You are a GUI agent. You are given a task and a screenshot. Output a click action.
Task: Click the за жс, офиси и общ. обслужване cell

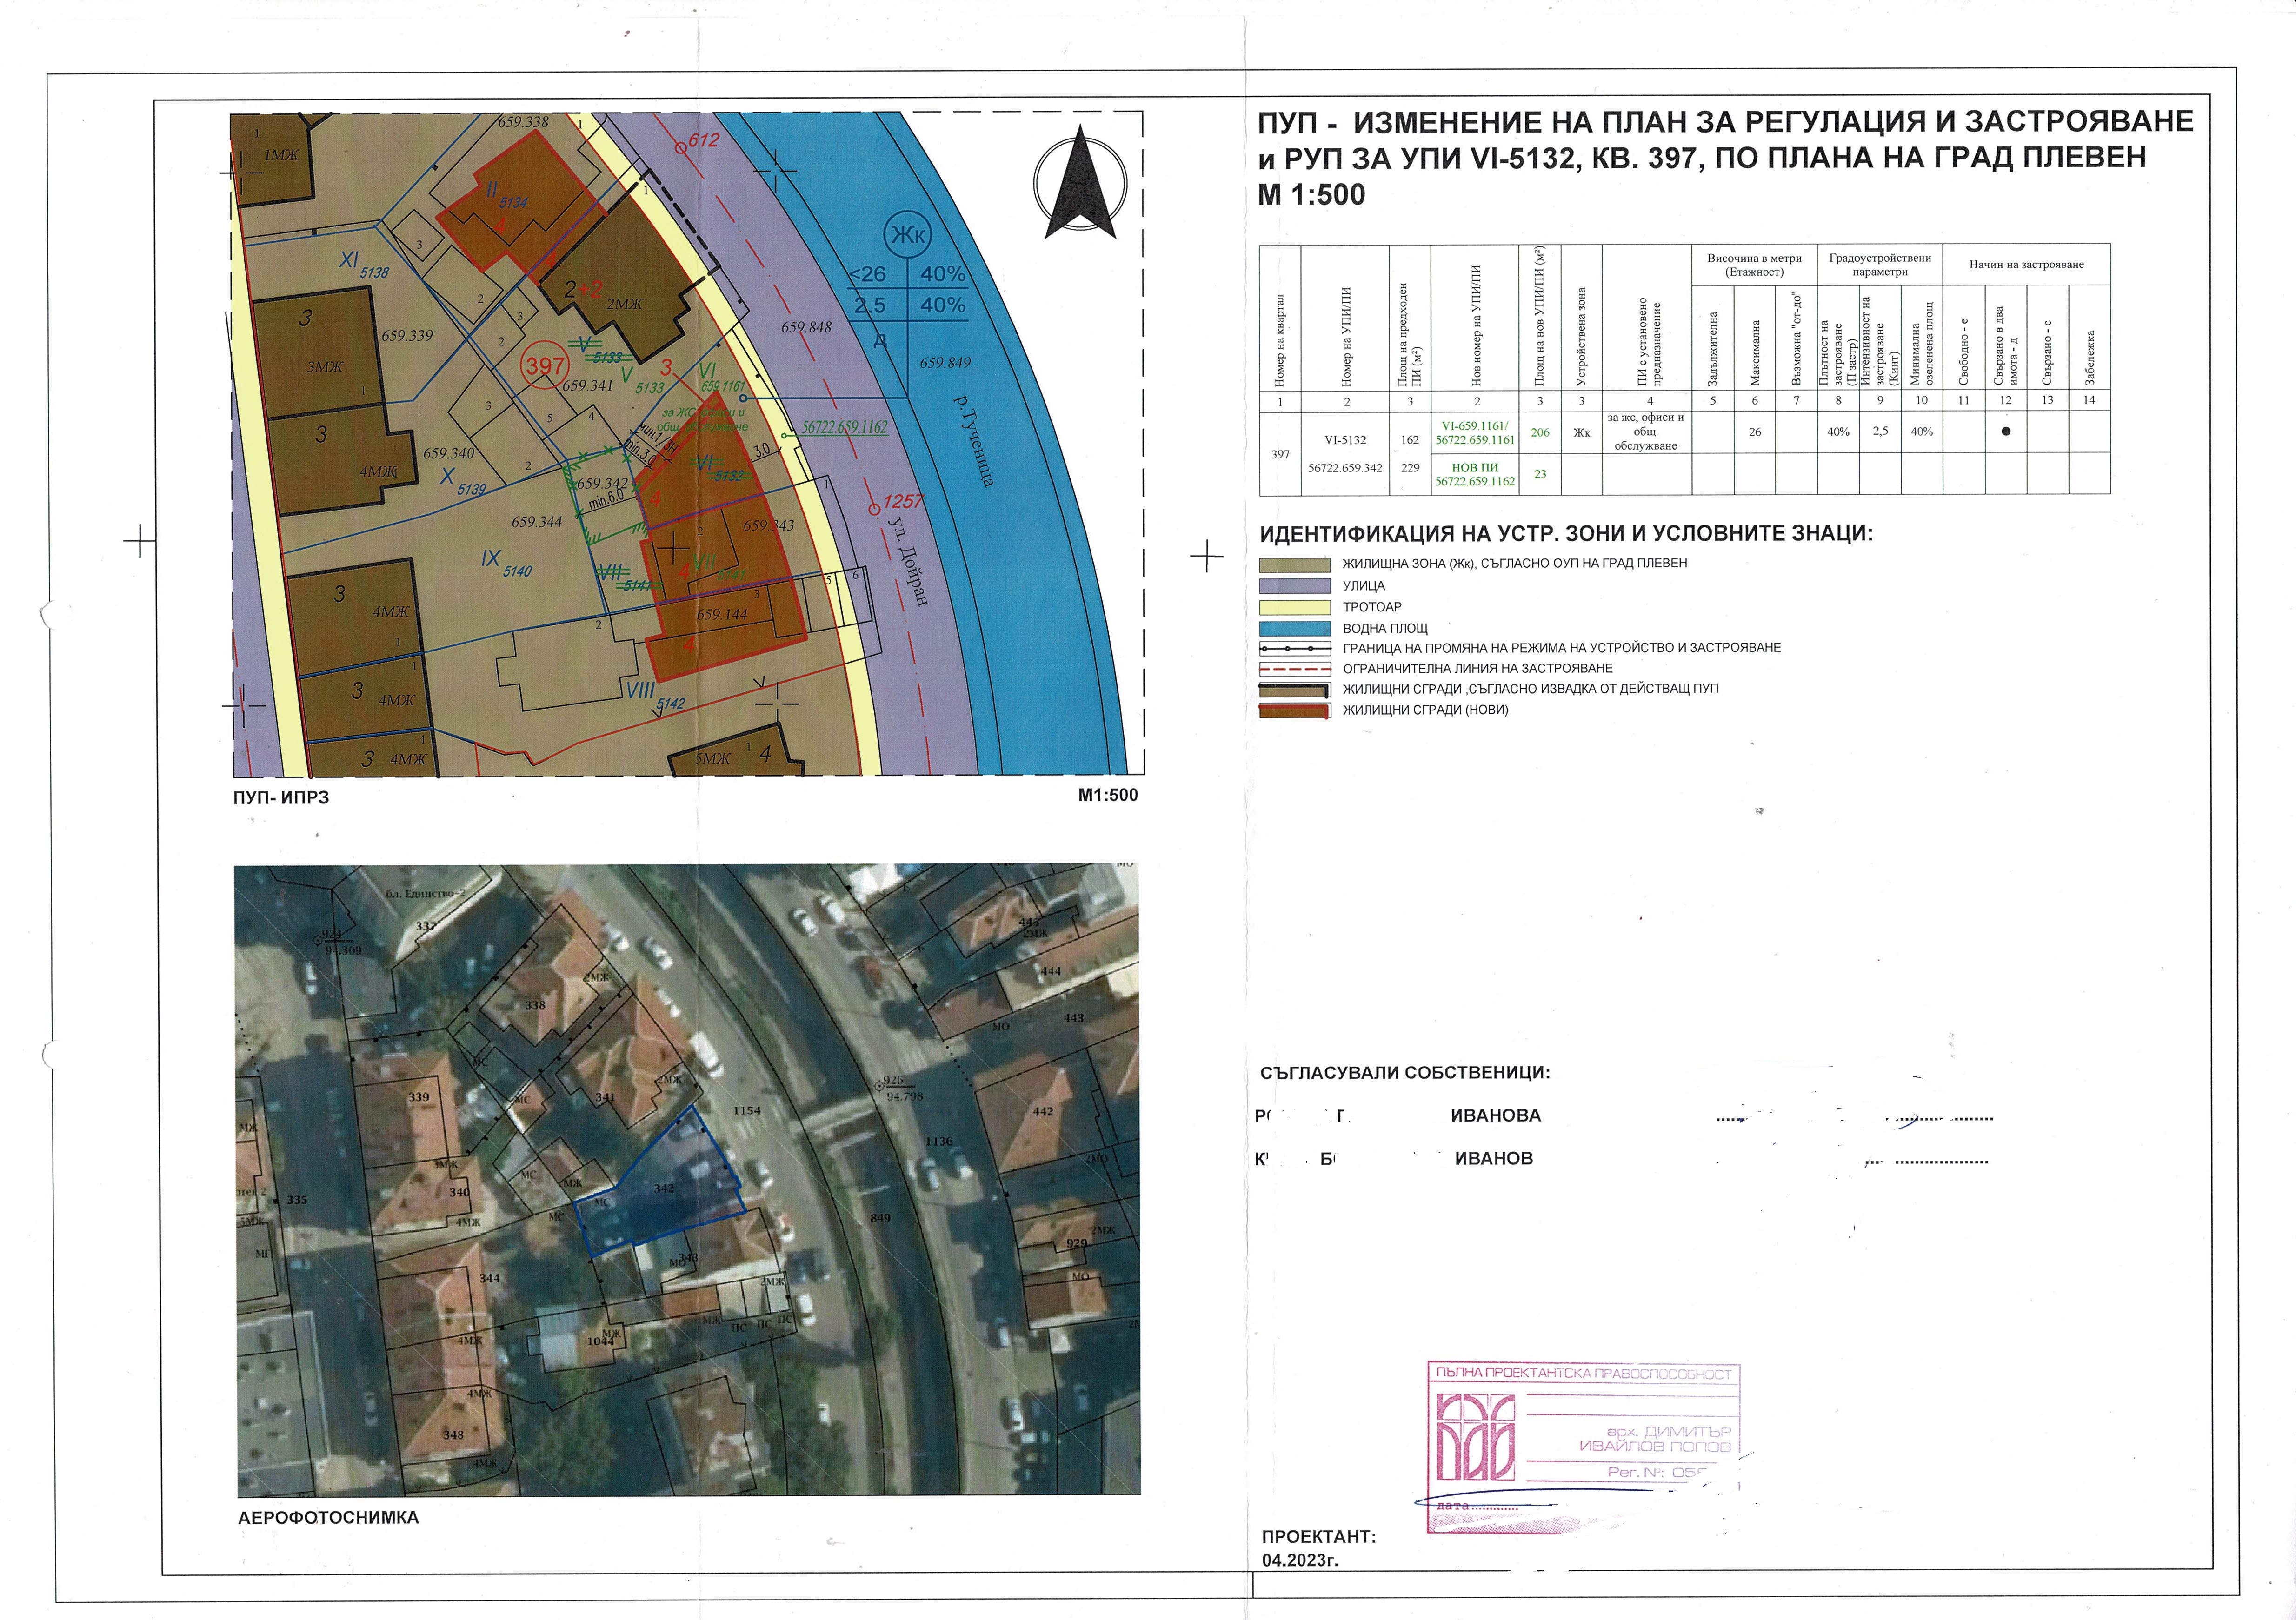1646,432
